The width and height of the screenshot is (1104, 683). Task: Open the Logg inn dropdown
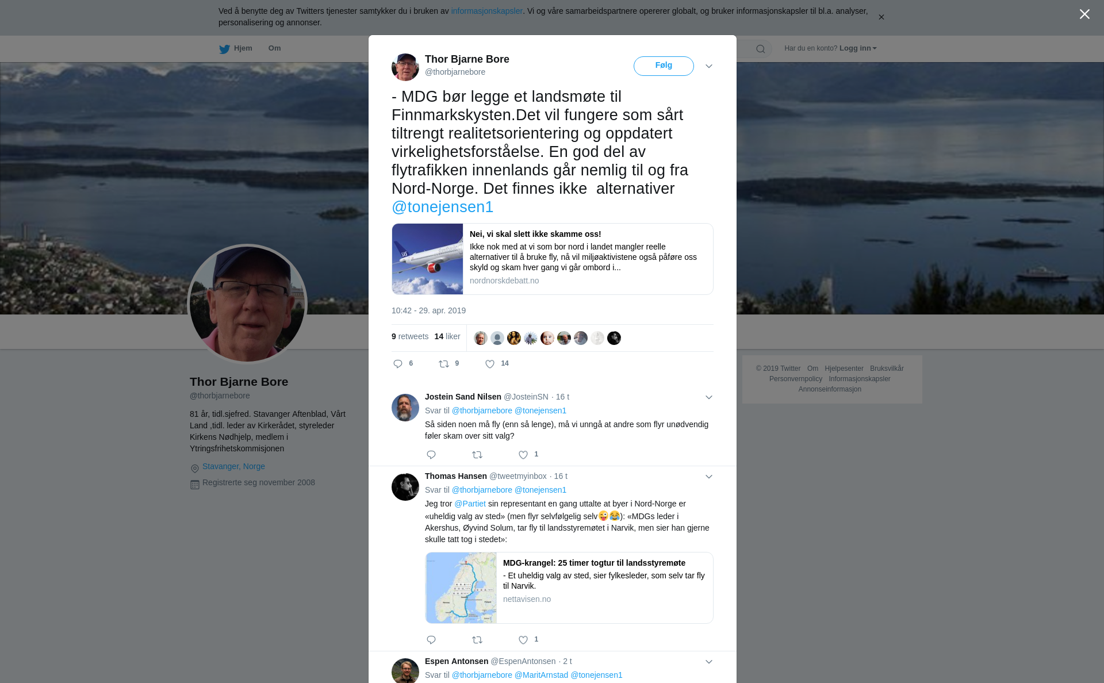coord(858,48)
